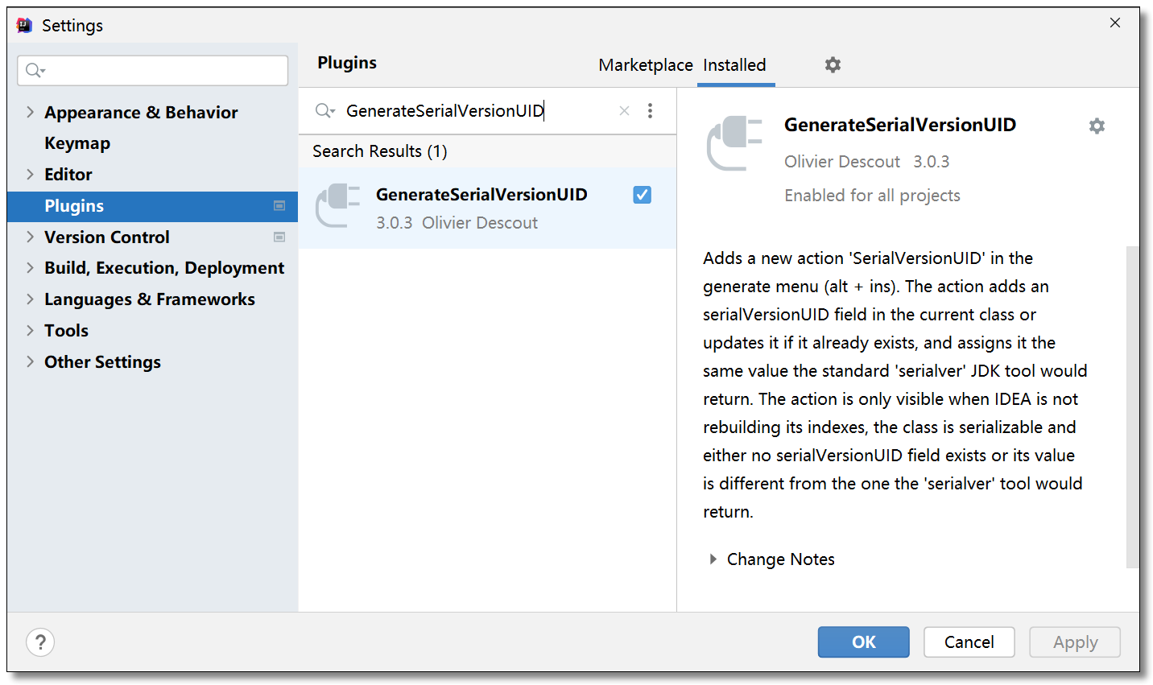Click the large plug icon in details pane
1153x685 pixels.
click(734, 143)
